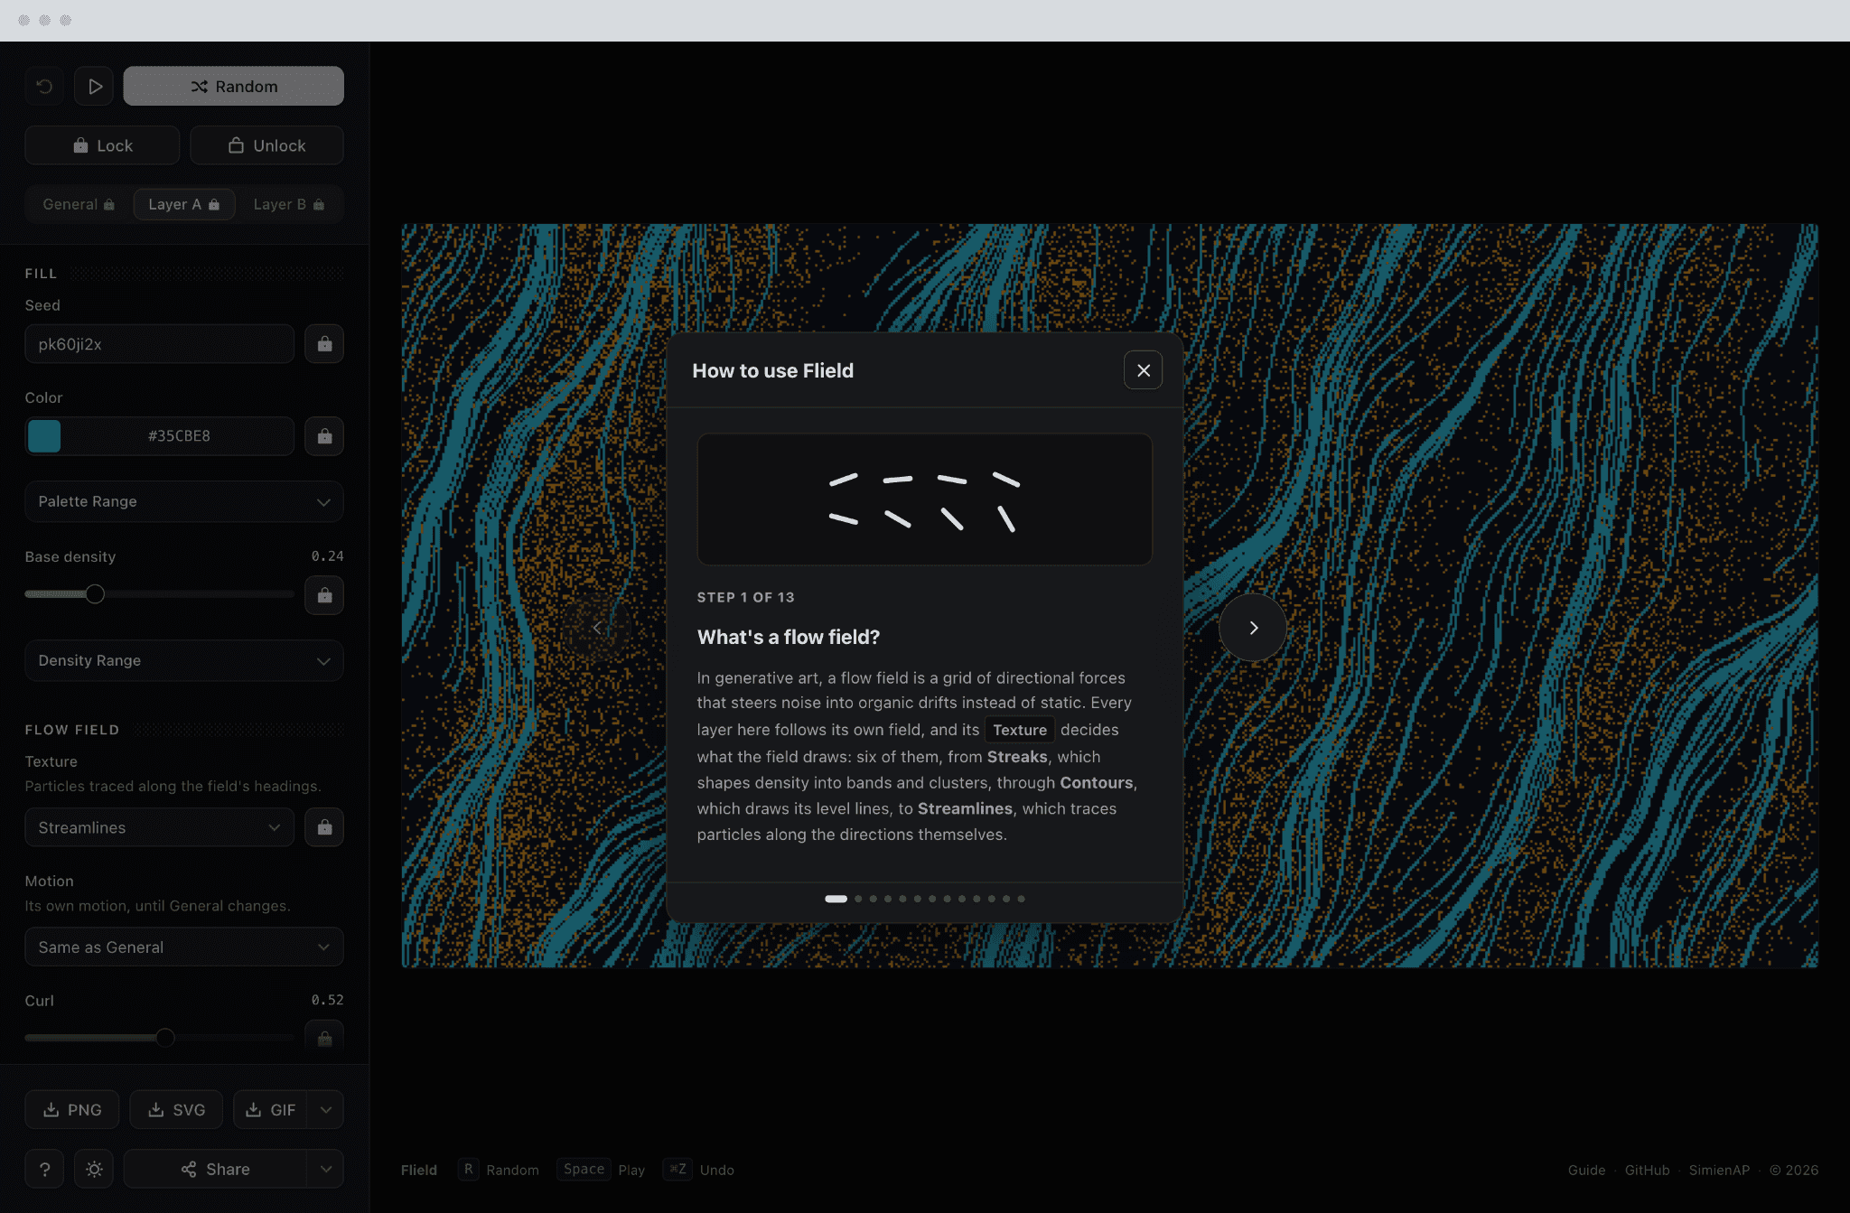Image resolution: width=1850 pixels, height=1213 pixels.
Task: Click the Texture tag in the tutorial text
Action: pos(1020,730)
